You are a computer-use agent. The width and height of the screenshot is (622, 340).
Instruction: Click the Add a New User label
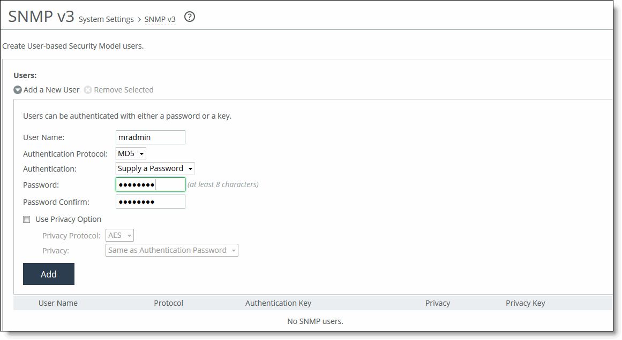pos(51,90)
